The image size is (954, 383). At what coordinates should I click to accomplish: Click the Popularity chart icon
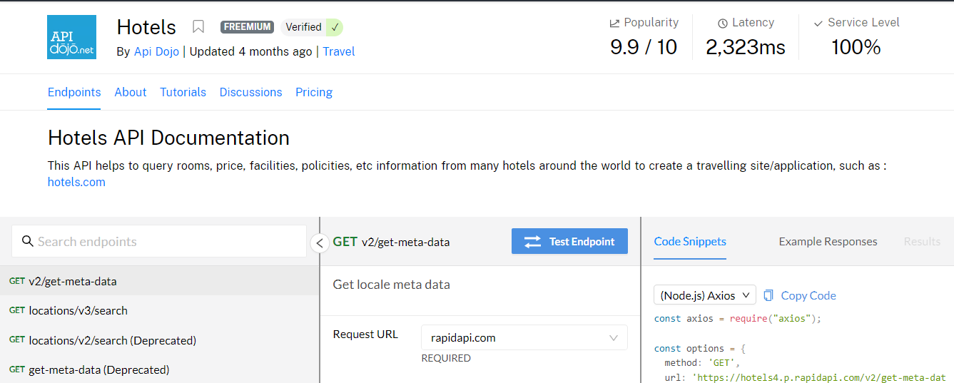614,23
